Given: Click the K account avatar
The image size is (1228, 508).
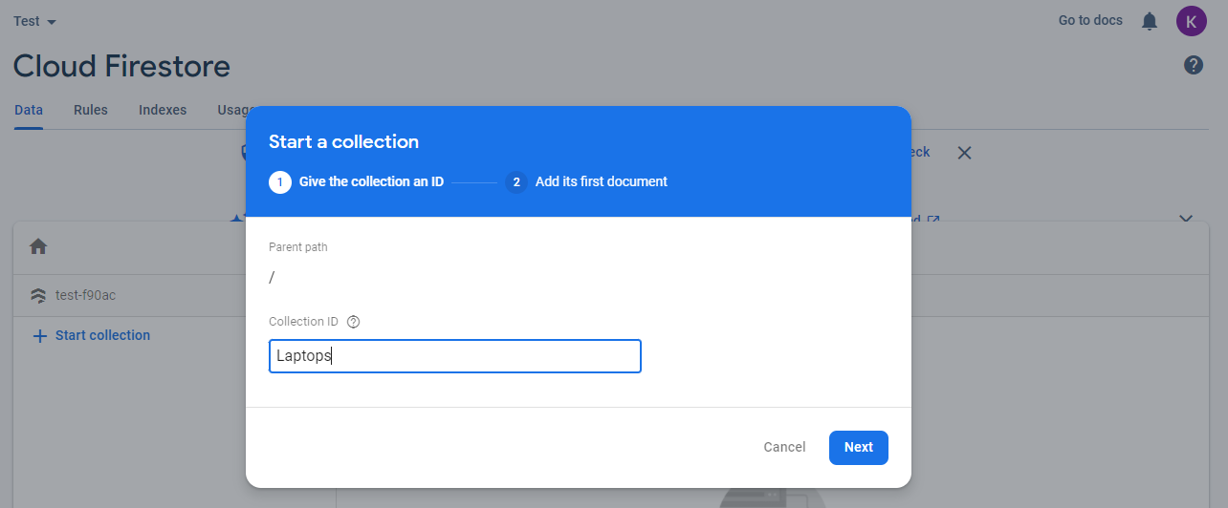Looking at the screenshot, I should (x=1192, y=21).
